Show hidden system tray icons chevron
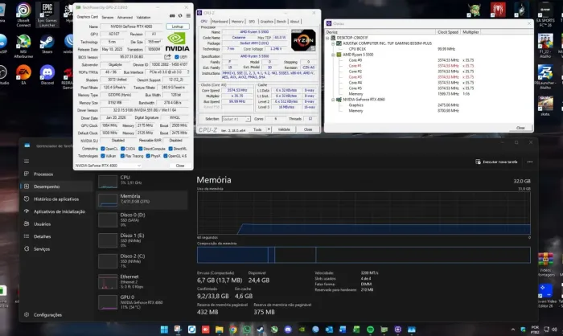 click(x=513, y=330)
